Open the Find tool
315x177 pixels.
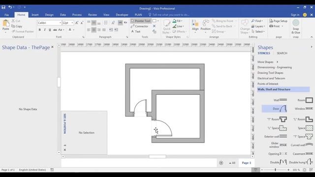(257, 21)
